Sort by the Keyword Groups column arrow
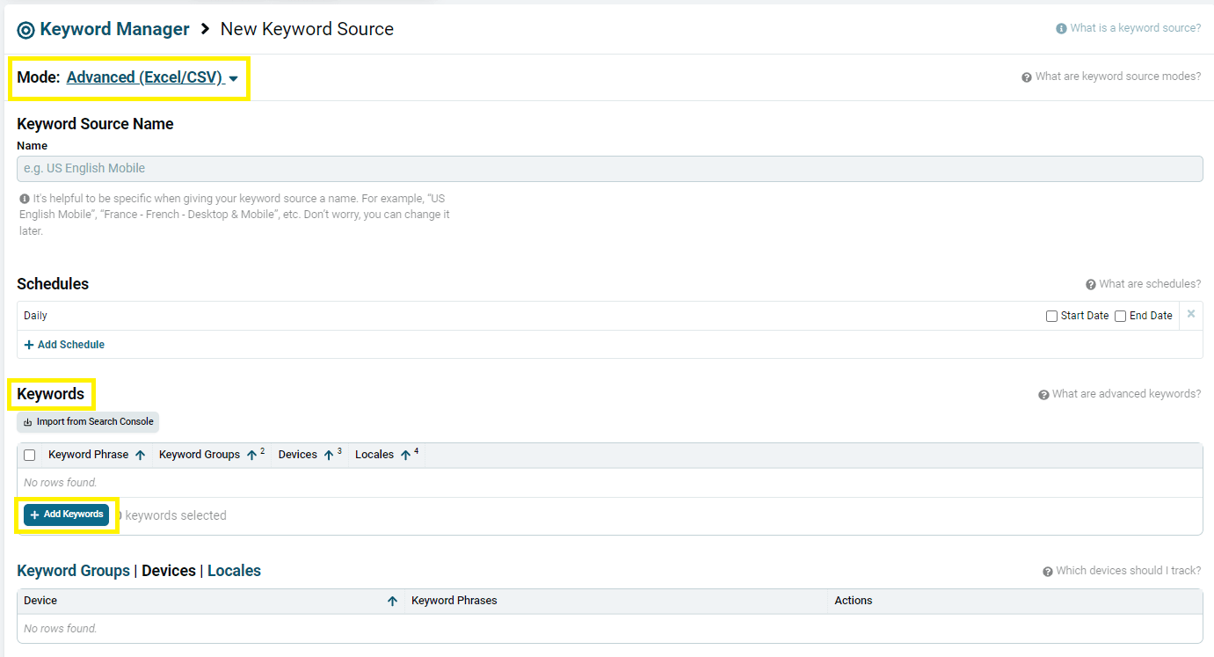 251,456
